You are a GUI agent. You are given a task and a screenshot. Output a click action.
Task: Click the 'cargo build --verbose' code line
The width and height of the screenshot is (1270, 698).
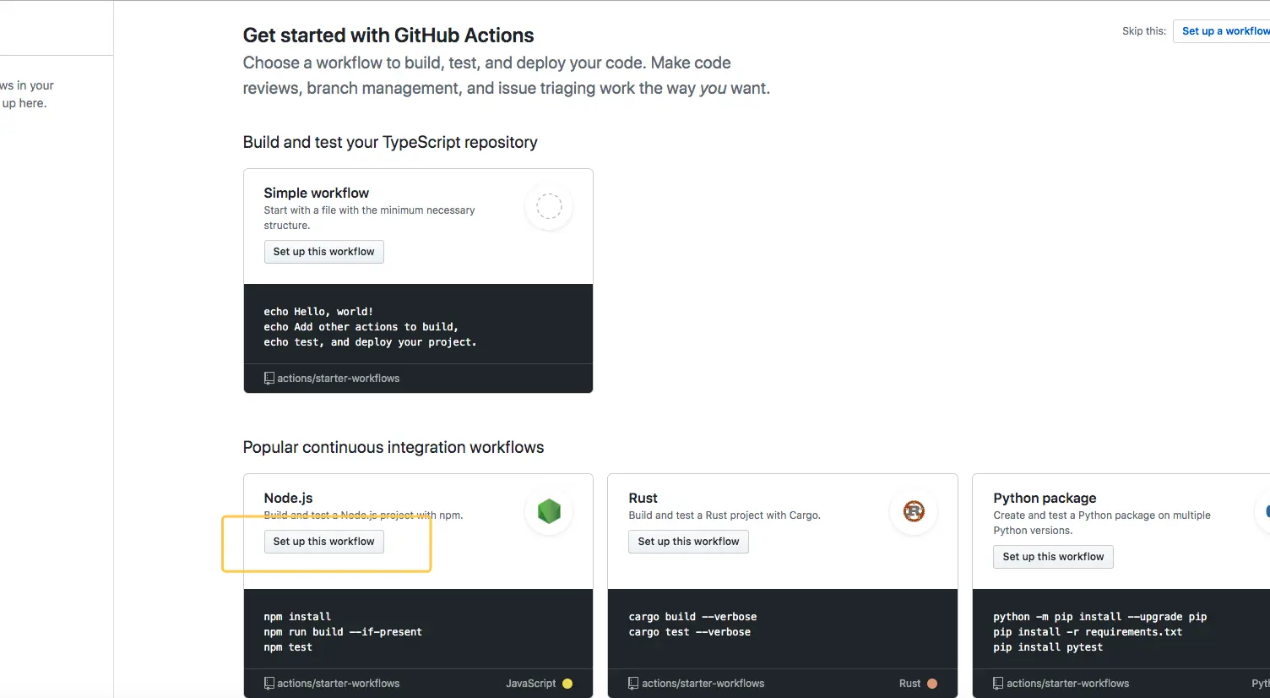(692, 617)
